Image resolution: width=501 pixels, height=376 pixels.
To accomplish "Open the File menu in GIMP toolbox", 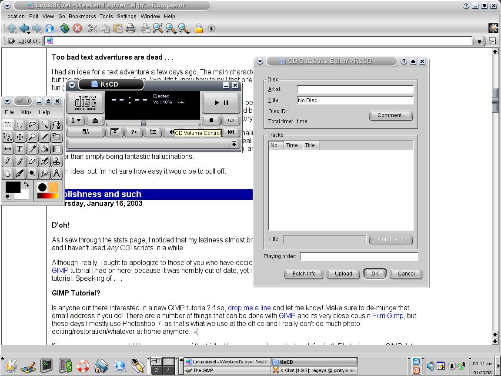I will coord(9,112).
